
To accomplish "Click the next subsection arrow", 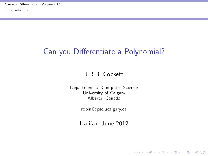I will click(167, 153).
